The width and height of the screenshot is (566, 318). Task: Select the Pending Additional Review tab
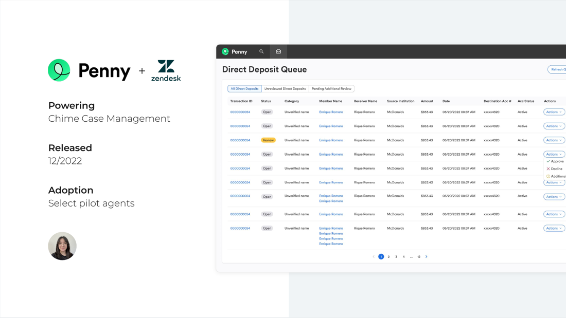coord(332,88)
